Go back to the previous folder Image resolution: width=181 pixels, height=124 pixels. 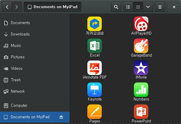pos(7,7)
